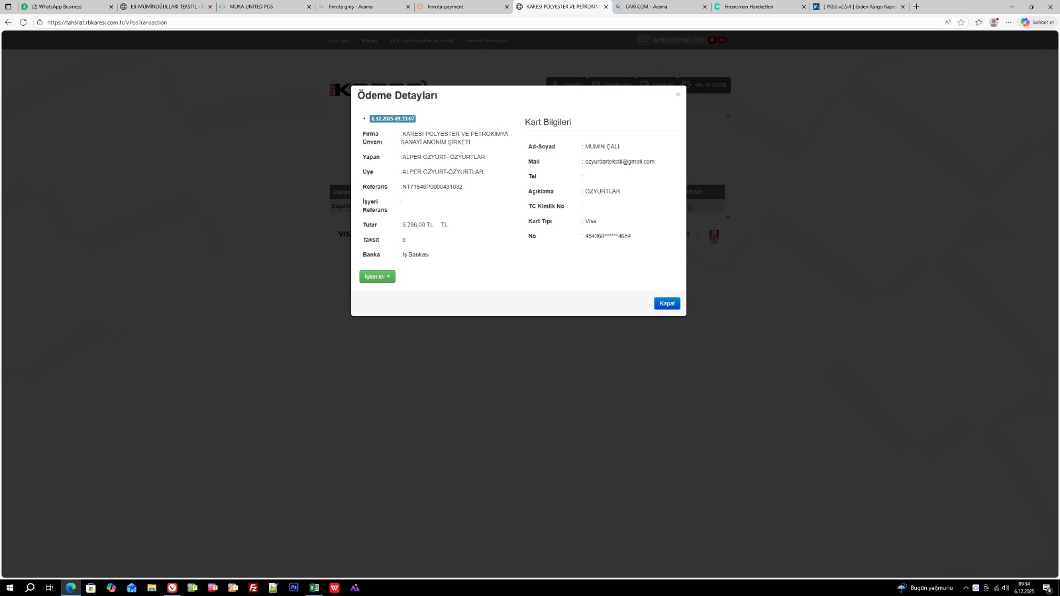Launch FileZilla from the taskbar
Image resolution: width=1060 pixels, height=596 pixels.
(x=253, y=587)
